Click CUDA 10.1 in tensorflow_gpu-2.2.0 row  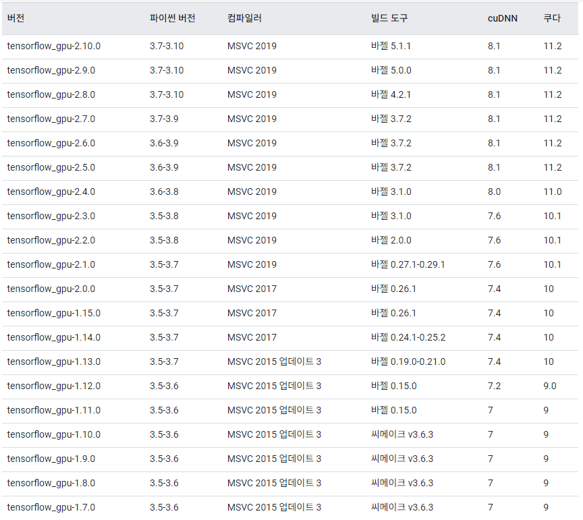(552, 241)
